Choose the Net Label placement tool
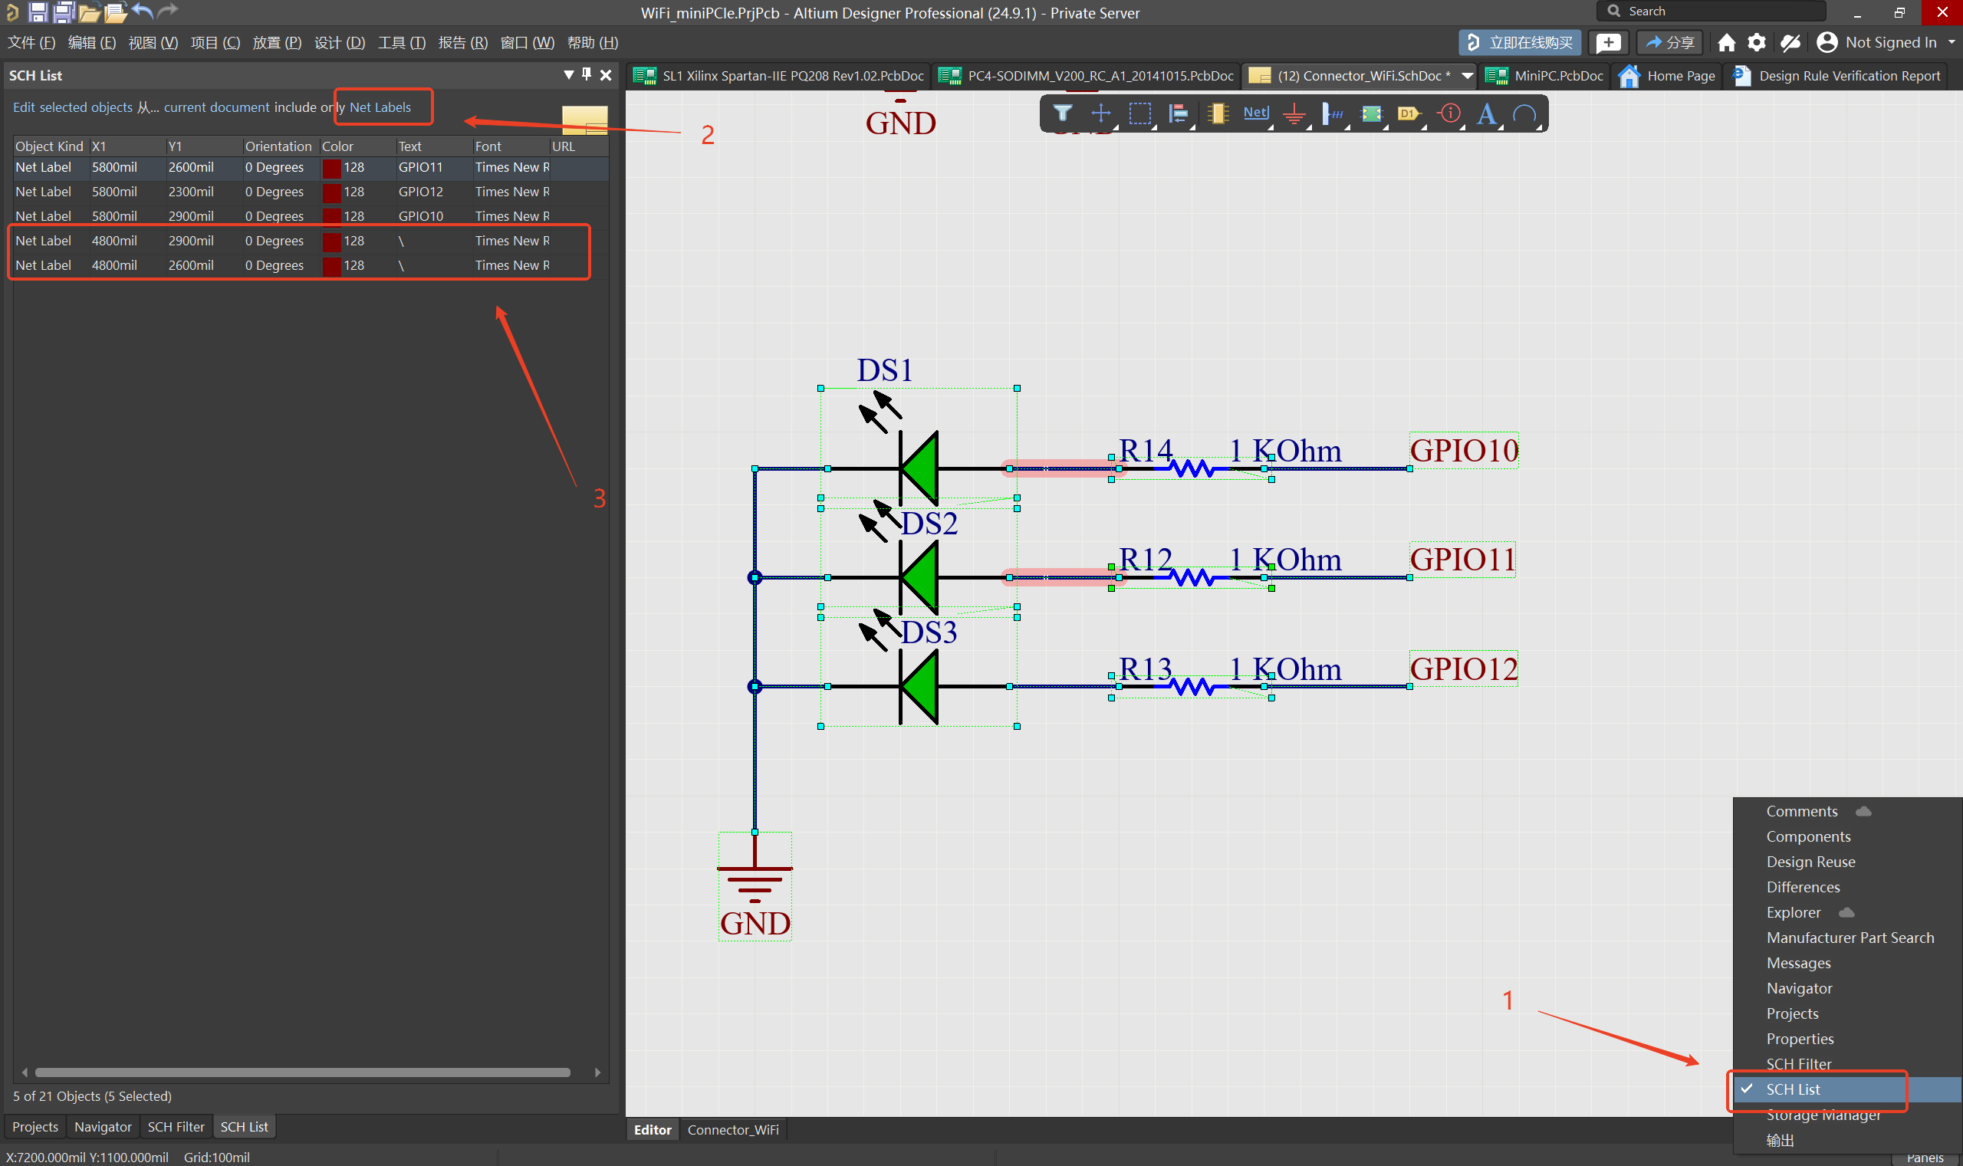The height and width of the screenshot is (1166, 1963). [1256, 113]
